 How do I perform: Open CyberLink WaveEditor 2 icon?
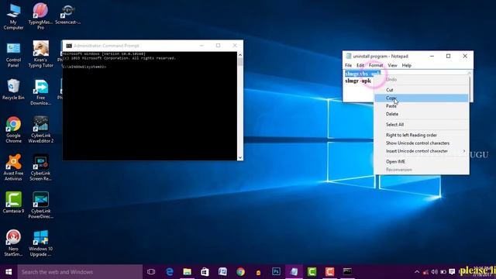pyautogui.click(x=40, y=129)
